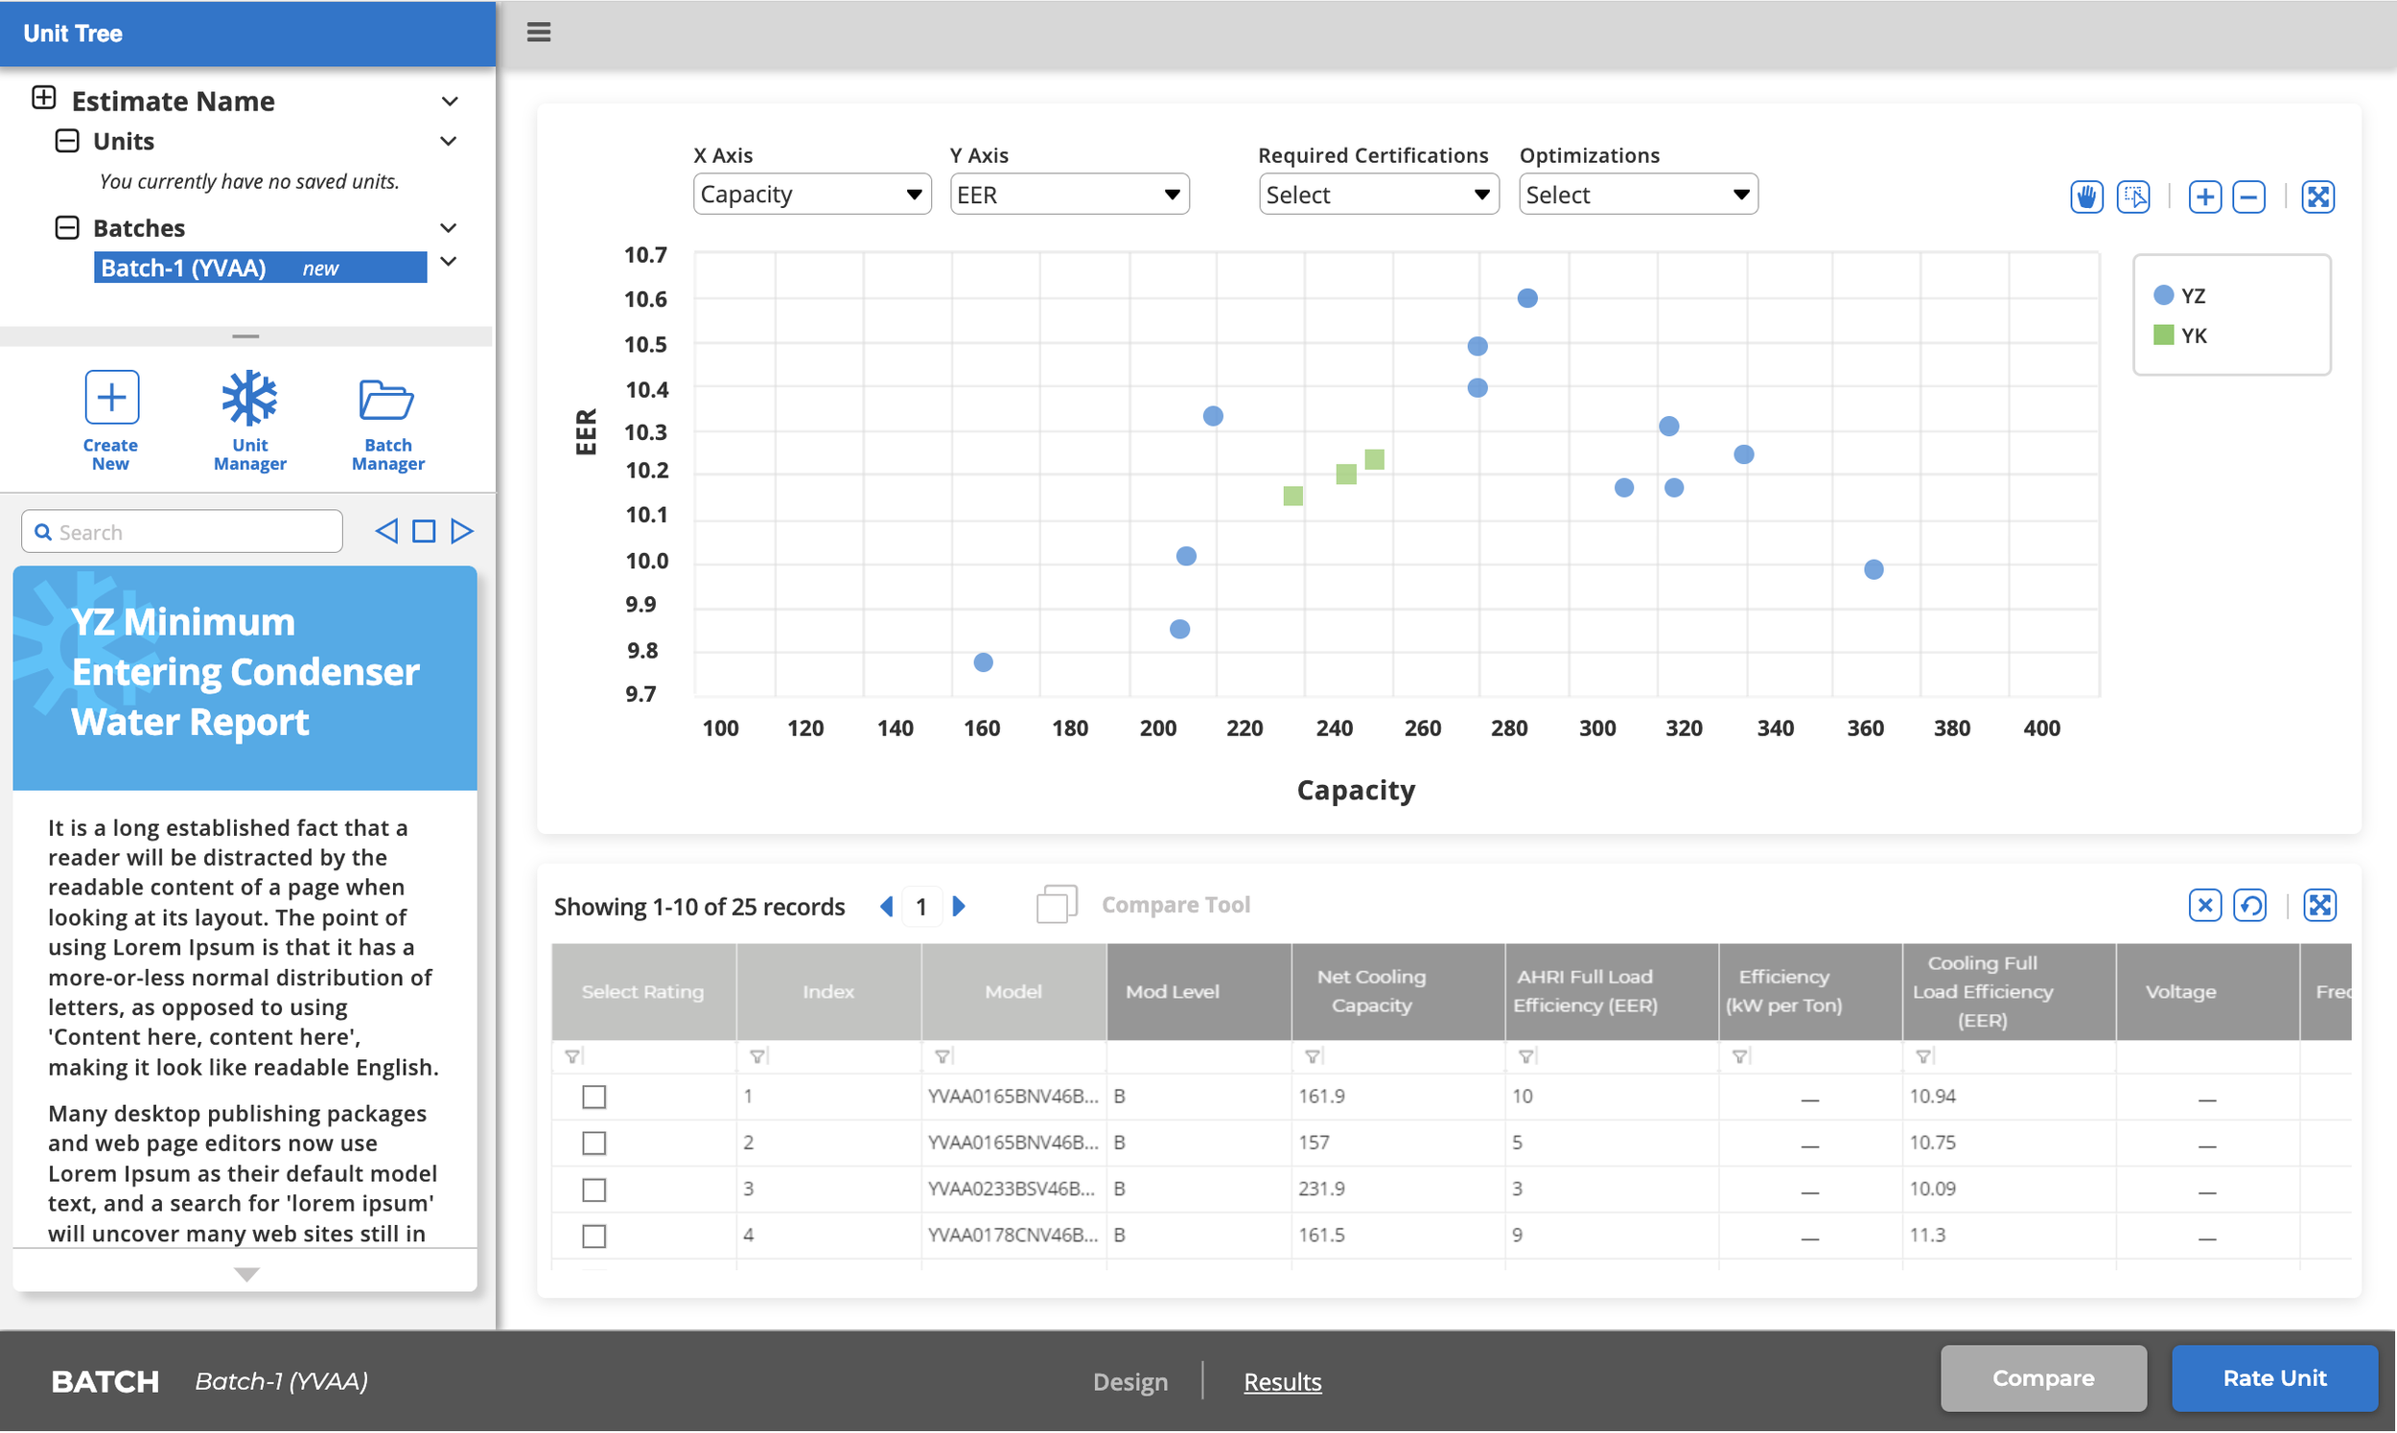Filter the Cooling Full Load Efficiency column
This screenshot has height=1433, width=2397.
[1922, 1057]
